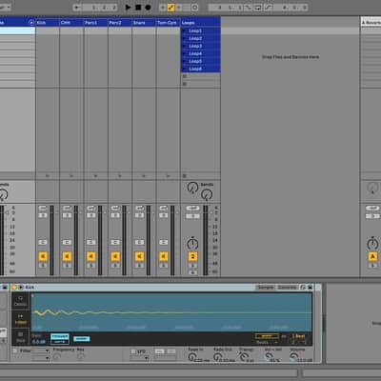Viewport: 381px width, 381px height.
Task: Solo the Snare chain
Action: [139, 266]
